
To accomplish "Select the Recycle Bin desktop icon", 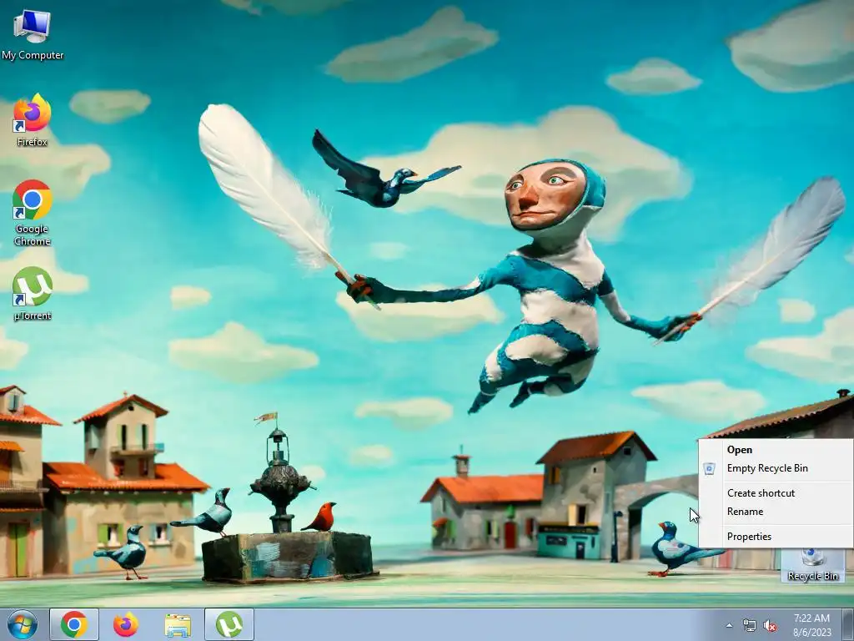I will (x=812, y=566).
